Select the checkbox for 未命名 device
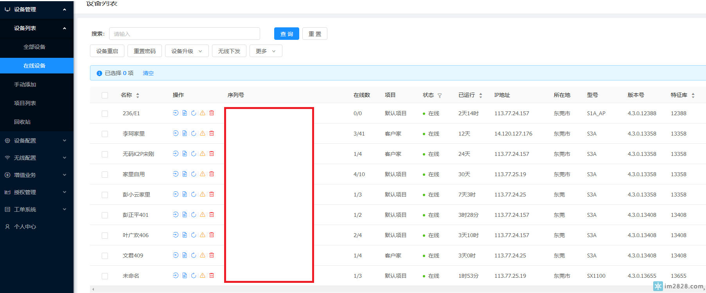The width and height of the screenshot is (706, 293). pyautogui.click(x=105, y=276)
